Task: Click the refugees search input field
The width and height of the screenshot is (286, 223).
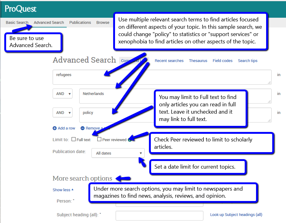Action: pos(162,77)
